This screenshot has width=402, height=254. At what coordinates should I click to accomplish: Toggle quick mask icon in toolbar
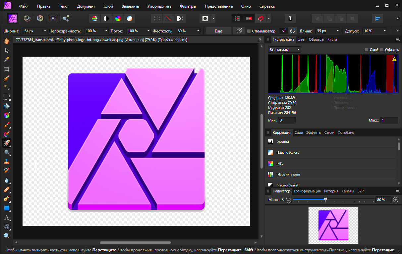(x=205, y=19)
